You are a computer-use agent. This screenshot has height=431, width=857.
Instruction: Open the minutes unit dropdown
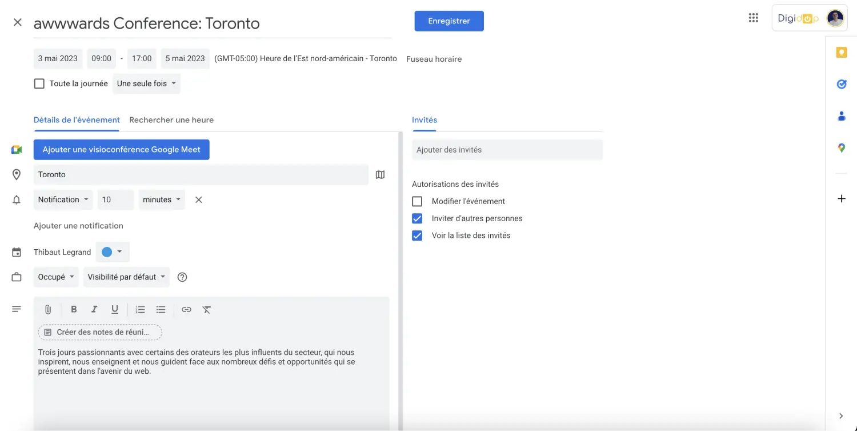pyautogui.click(x=162, y=199)
